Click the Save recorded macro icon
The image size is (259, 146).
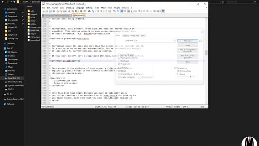158,11
